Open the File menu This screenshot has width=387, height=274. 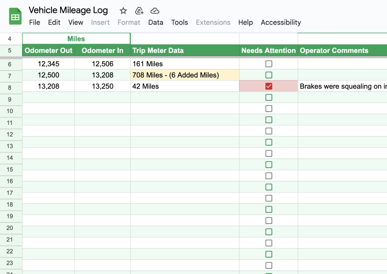pyautogui.click(x=35, y=22)
